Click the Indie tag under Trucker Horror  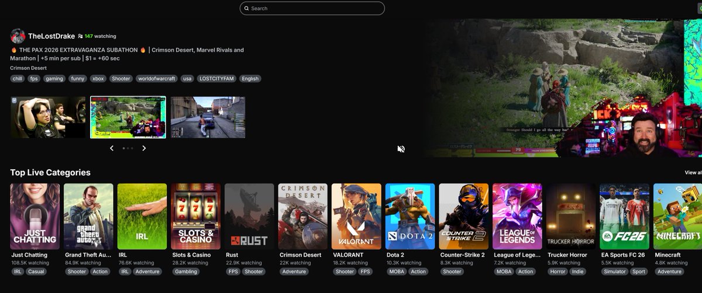pyautogui.click(x=579, y=271)
